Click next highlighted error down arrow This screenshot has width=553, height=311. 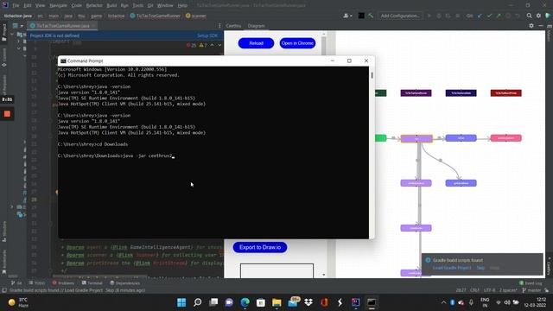click(x=219, y=45)
